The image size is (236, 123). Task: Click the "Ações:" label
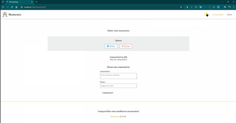[x=118, y=40]
